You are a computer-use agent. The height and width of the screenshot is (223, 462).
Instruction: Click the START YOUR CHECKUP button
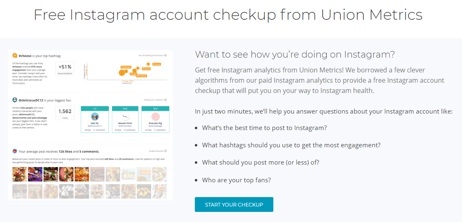pos(234,204)
